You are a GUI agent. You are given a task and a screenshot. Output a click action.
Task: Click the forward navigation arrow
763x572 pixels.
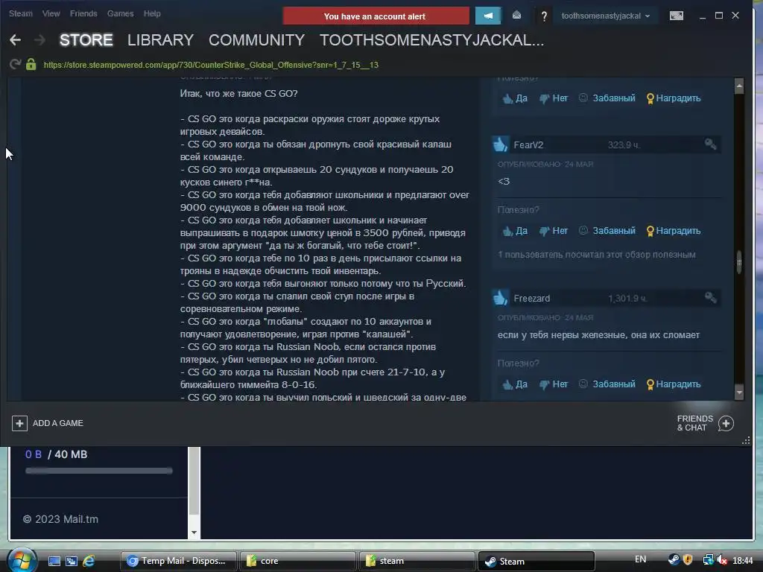(40, 40)
